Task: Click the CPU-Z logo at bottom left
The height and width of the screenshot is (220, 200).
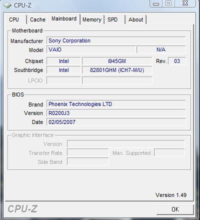Action: click(22, 209)
